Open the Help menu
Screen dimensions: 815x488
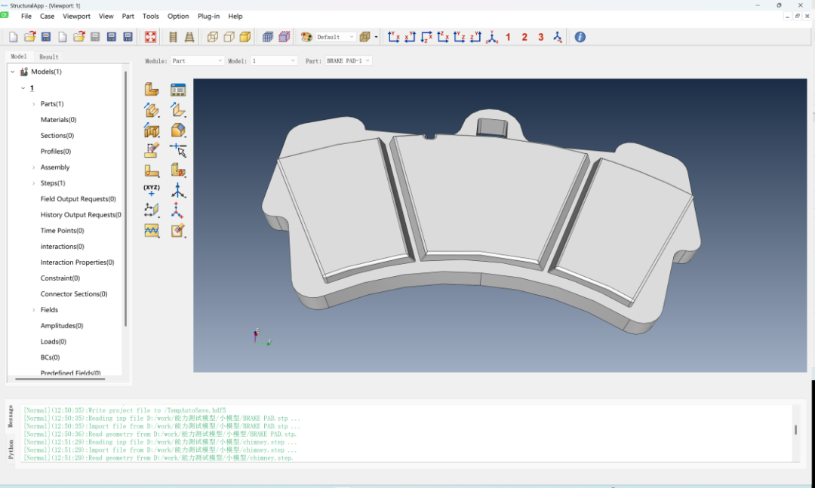tap(235, 16)
